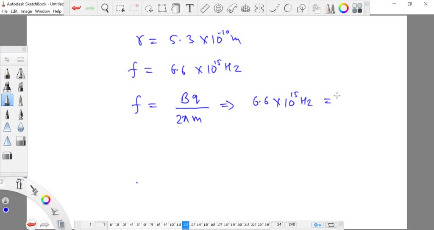Open the Draw Styles shapes tool
Viewport: 434px width, 230px height.
coord(301,8)
